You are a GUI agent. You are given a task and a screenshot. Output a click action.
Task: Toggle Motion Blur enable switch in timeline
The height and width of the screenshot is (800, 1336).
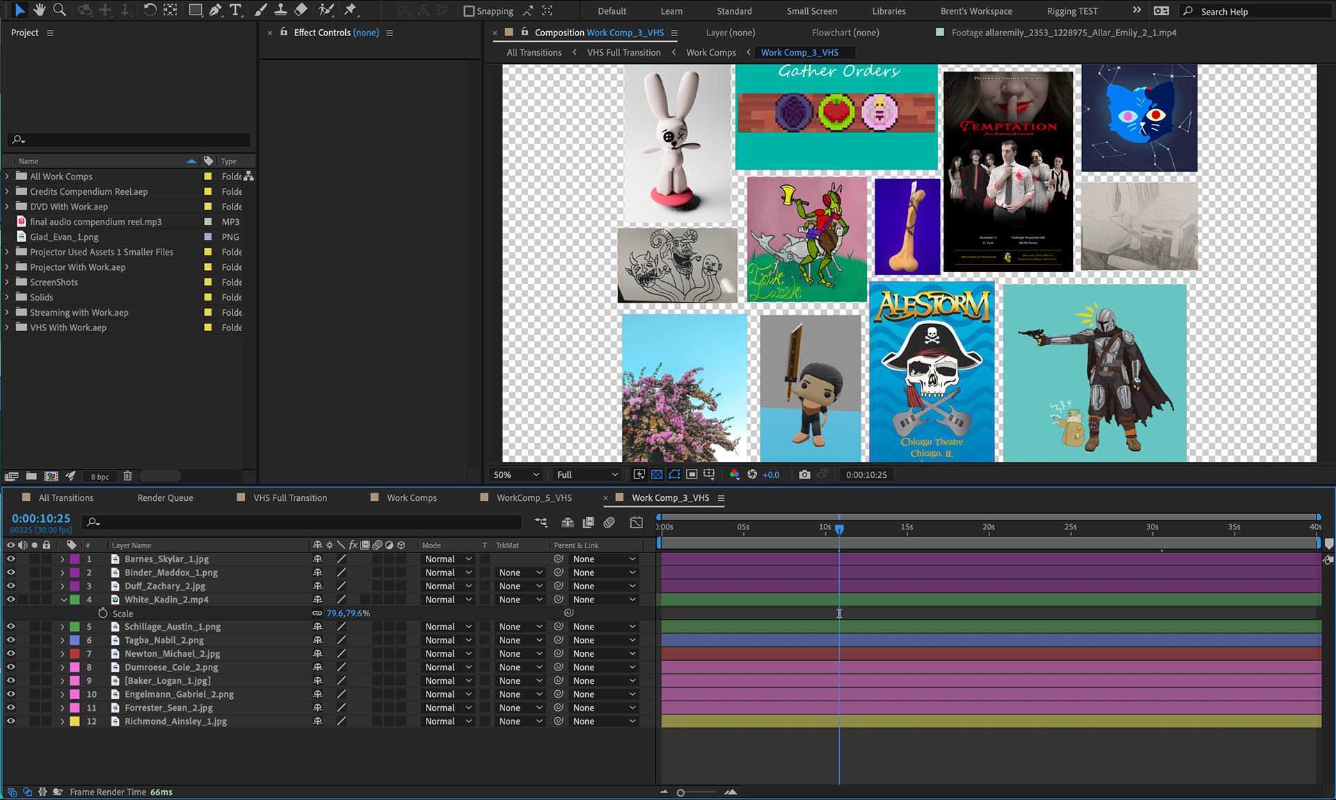click(x=610, y=522)
